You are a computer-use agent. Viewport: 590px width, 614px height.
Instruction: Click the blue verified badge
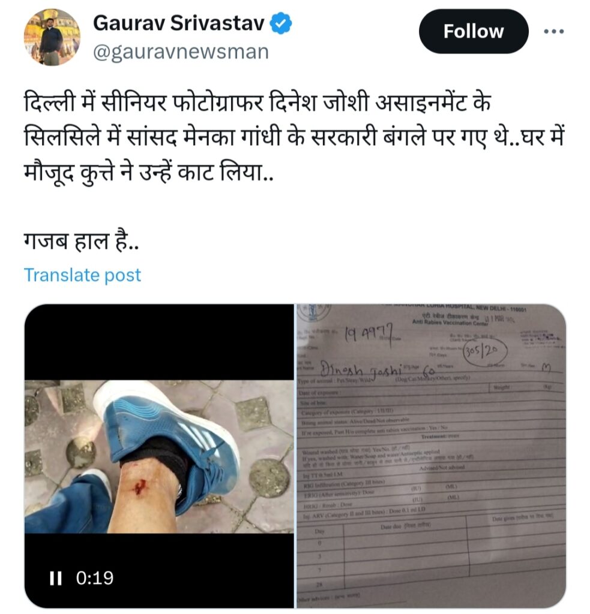pyautogui.click(x=280, y=23)
